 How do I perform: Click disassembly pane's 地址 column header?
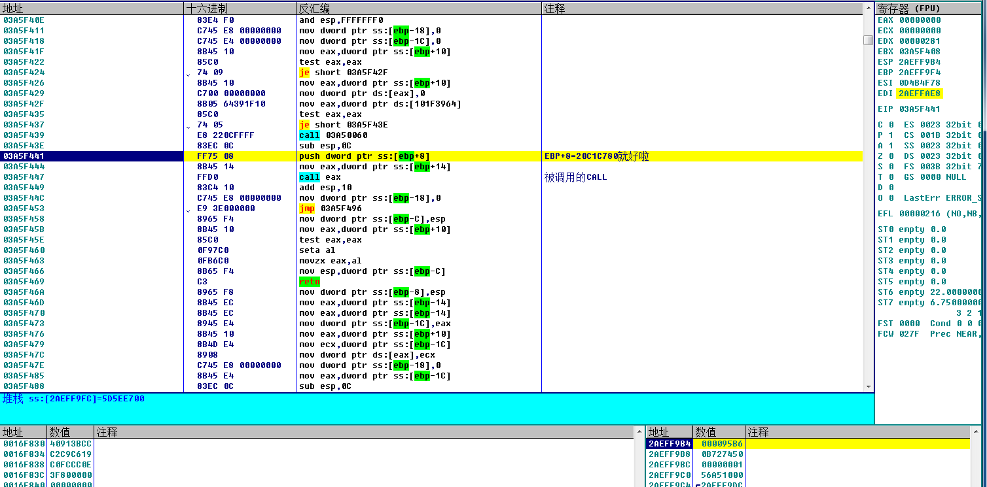(x=92, y=8)
